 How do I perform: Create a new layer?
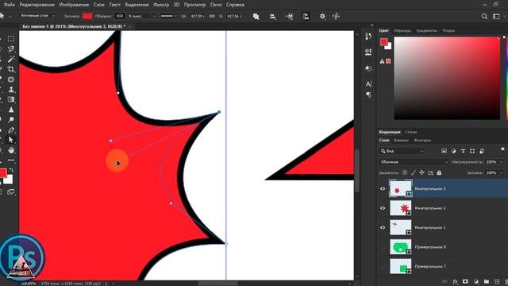[497, 282]
